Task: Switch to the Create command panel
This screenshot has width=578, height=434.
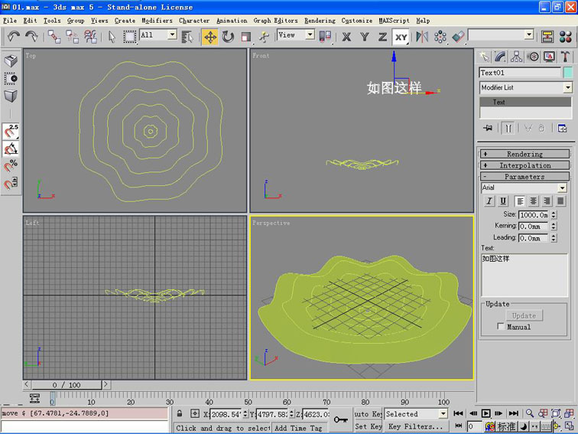Action: point(484,57)
